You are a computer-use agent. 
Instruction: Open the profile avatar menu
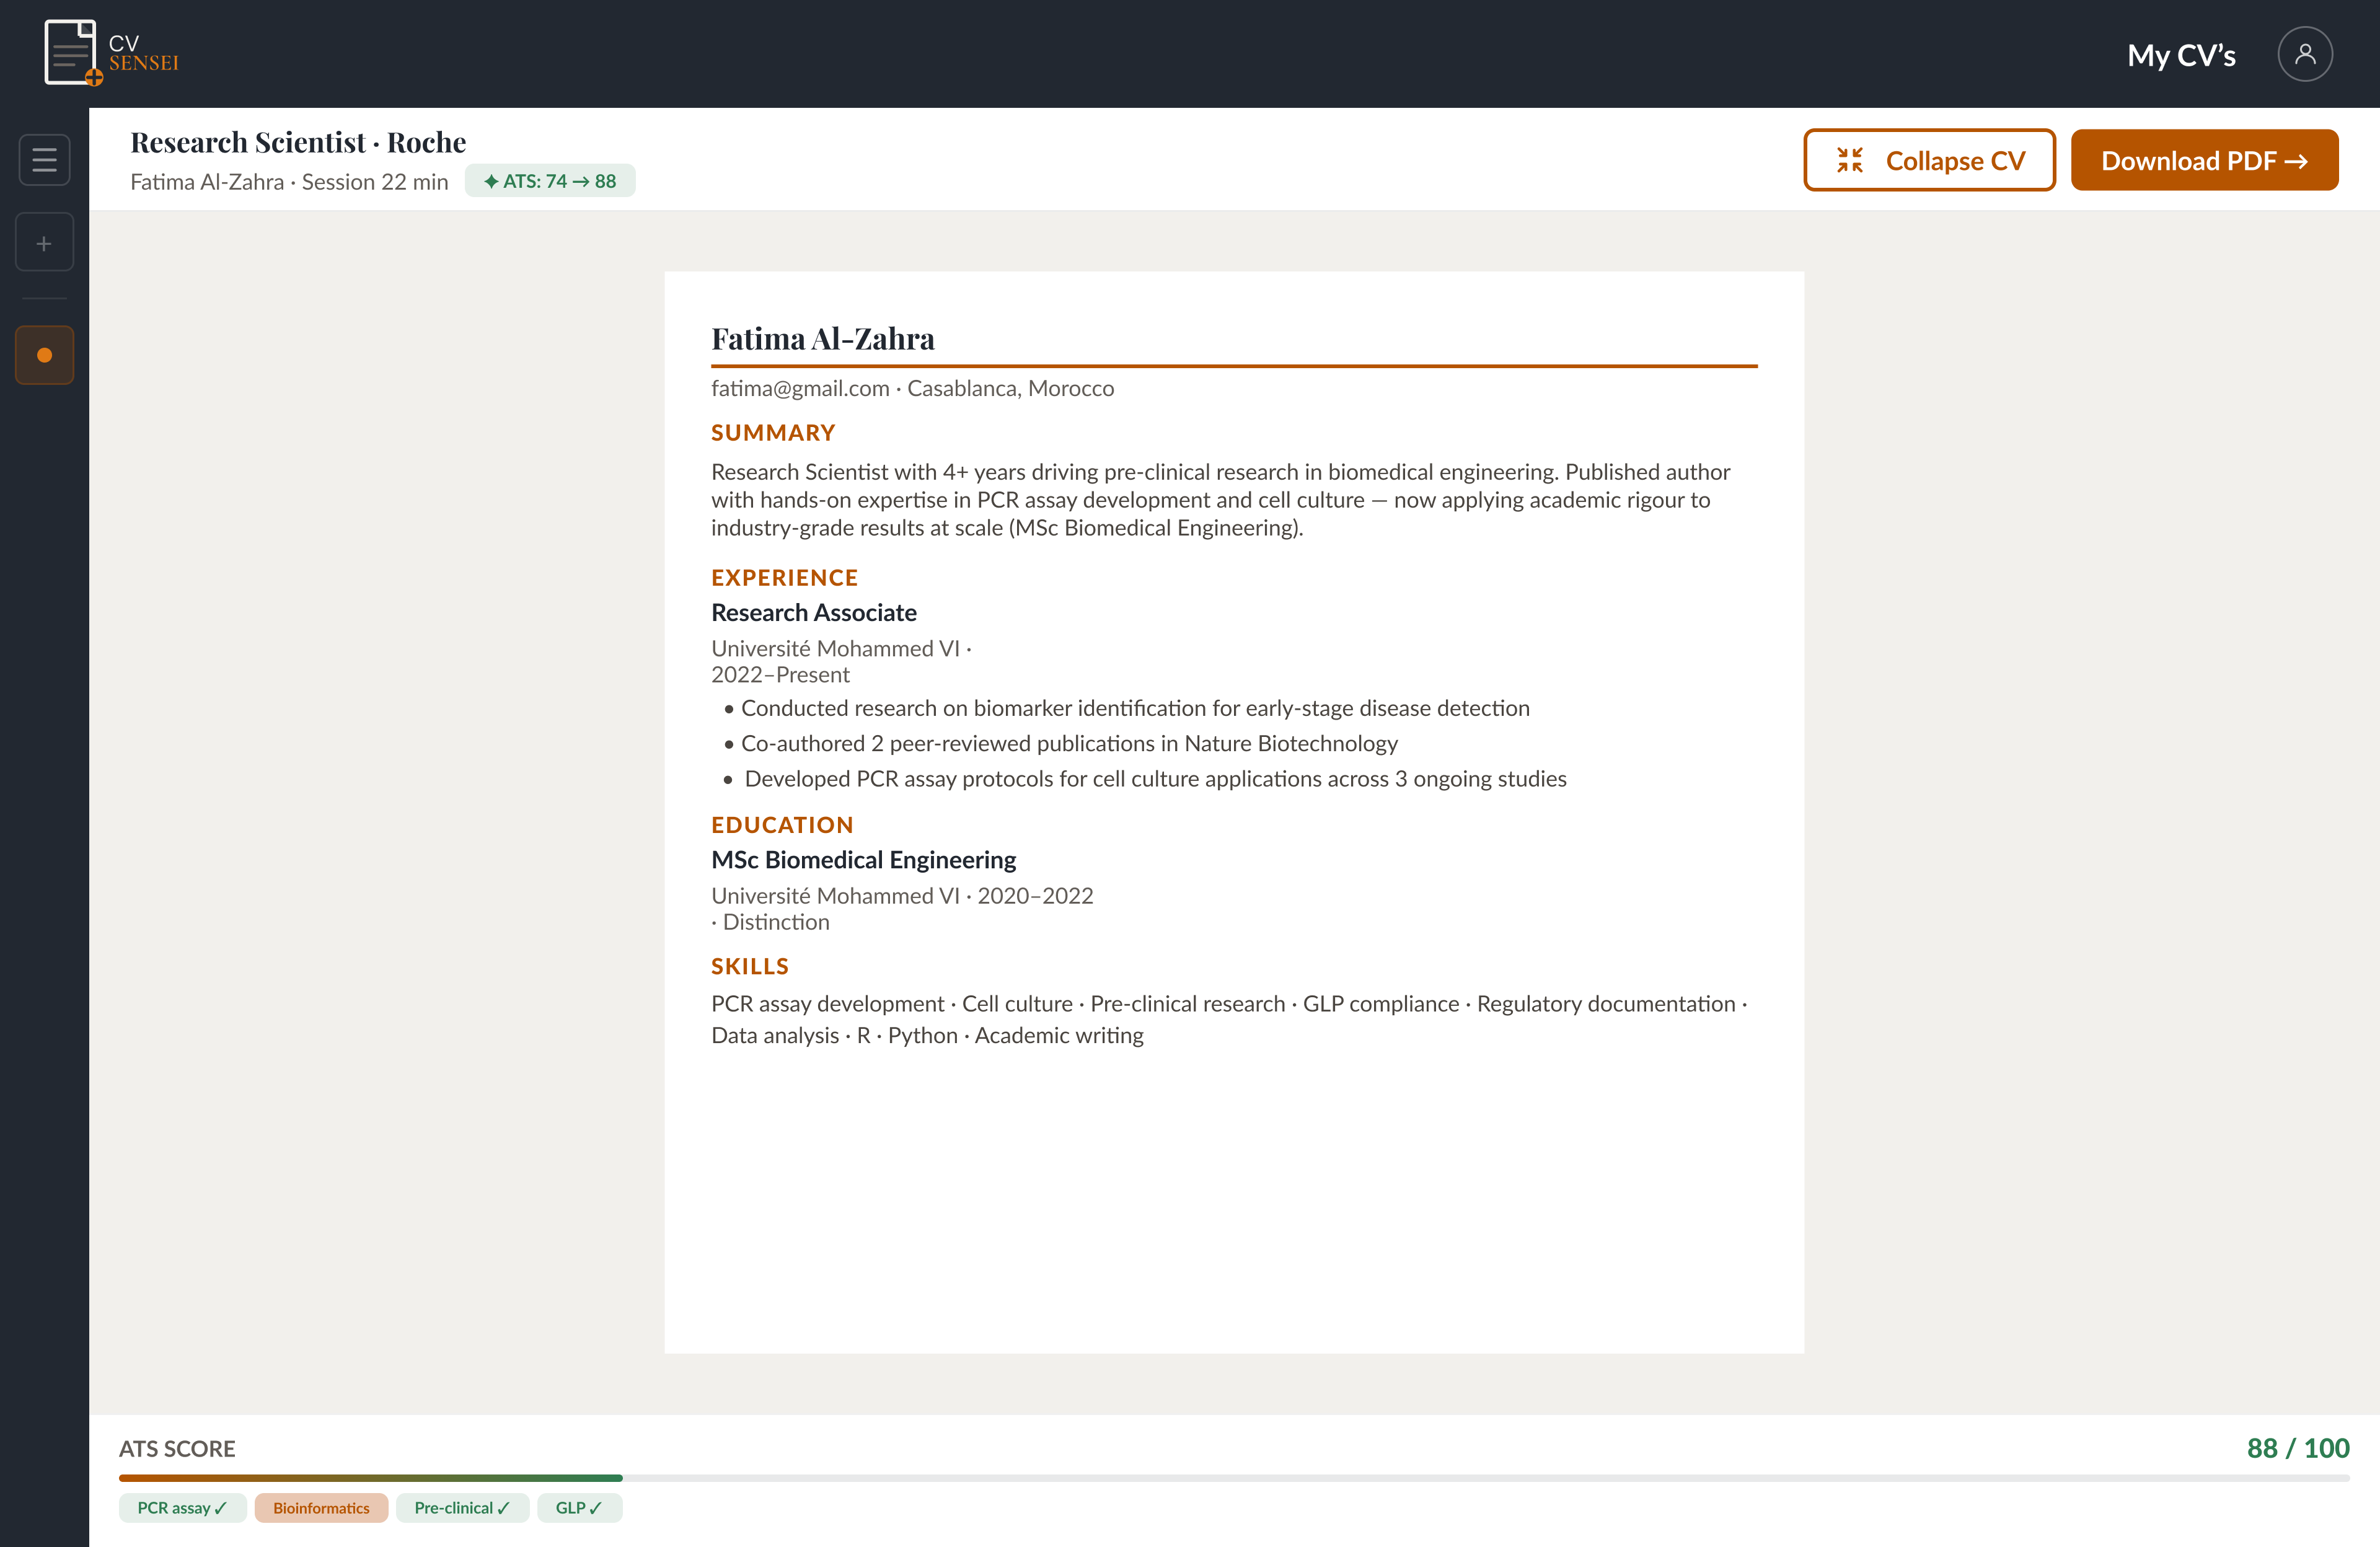(2305, 54)
